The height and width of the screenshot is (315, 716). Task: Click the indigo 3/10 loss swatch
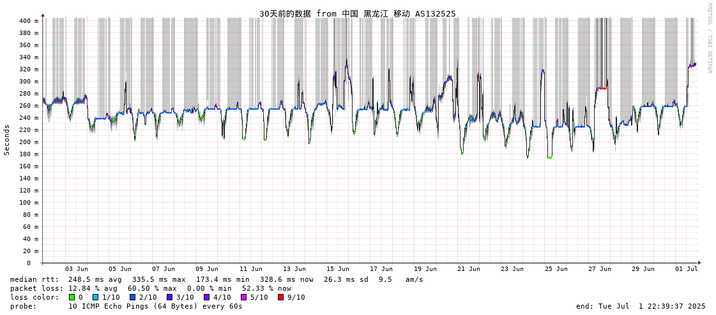[169, 297]
